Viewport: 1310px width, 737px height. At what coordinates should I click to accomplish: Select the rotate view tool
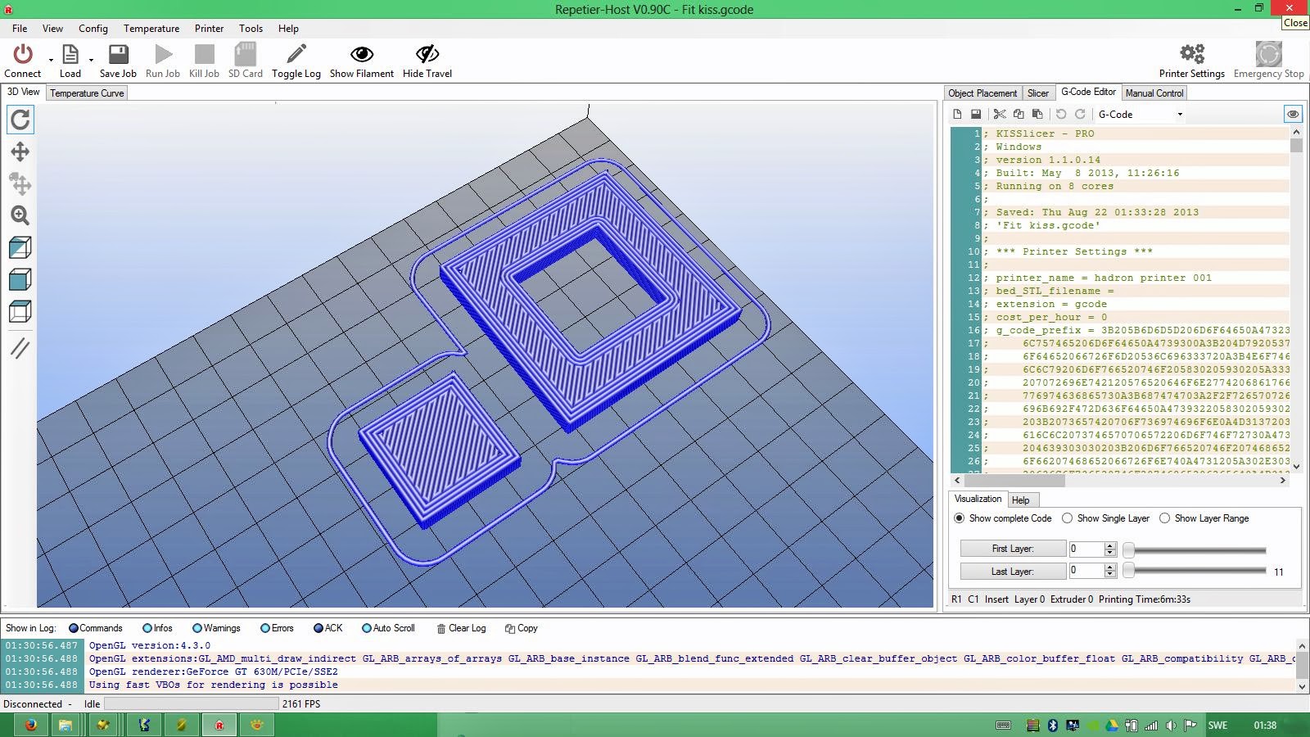tap(20, 120)
